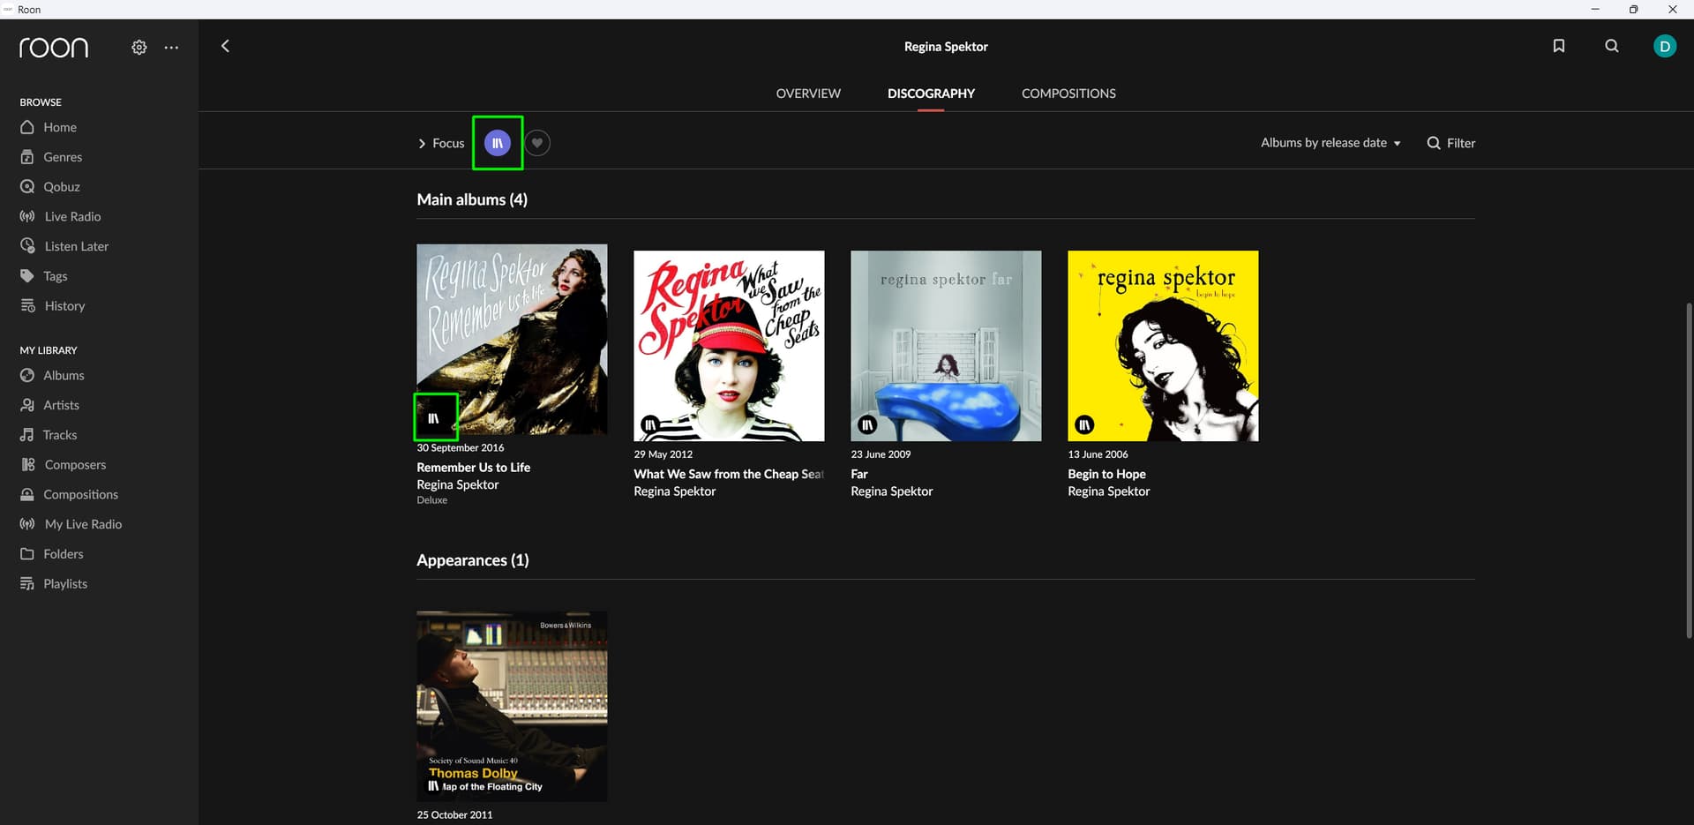Open Remember Us to Life album cover
Viewport: 1694px width, 825px height.
click(512, 339)
